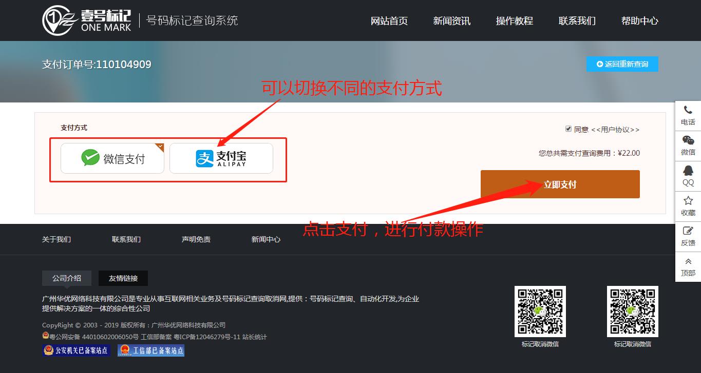Viewport: 701px width, 373px height.
Task: Click the 返回重新查询 button
Action: coord(622,64)
